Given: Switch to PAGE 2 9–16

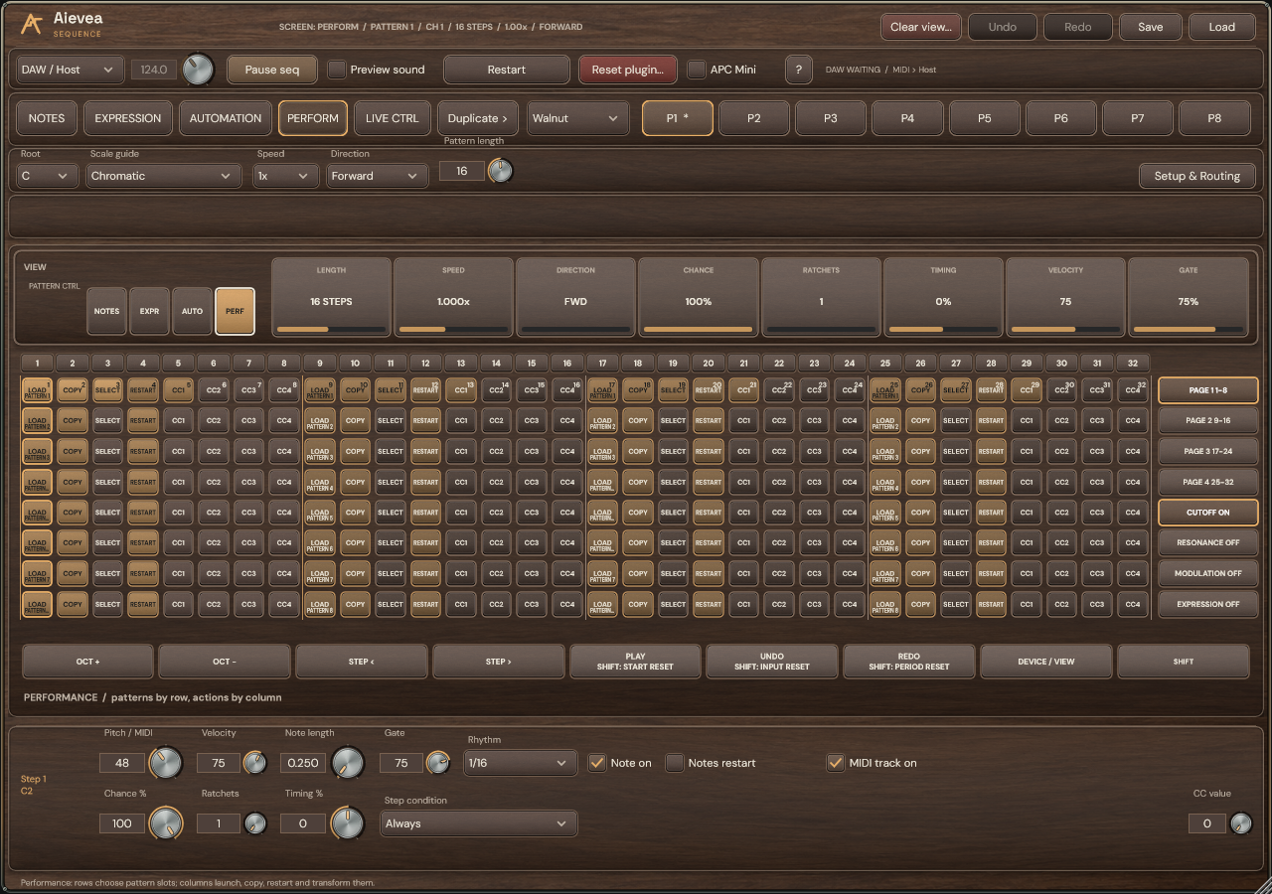Looking at the screenshot, I should click(x=1208, y=421).
